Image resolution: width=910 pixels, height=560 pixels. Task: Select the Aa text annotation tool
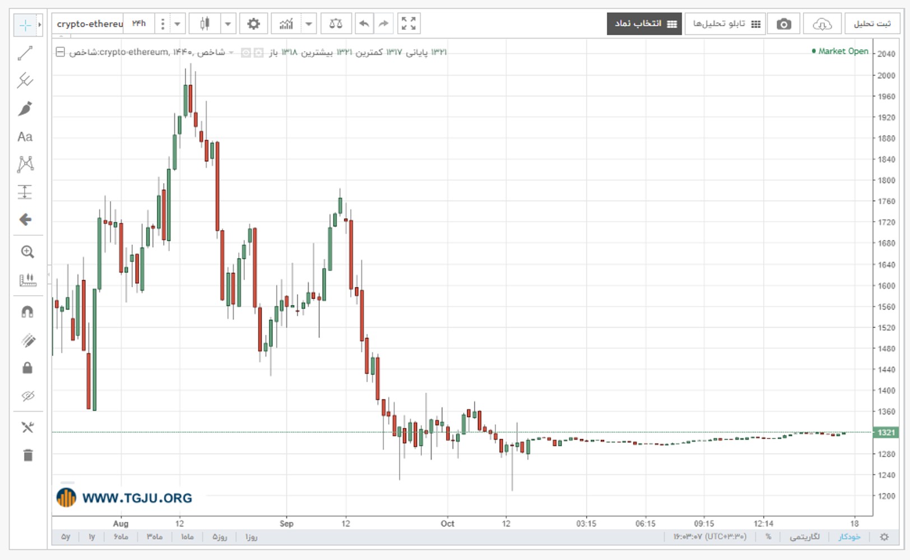tap(25, 137)
